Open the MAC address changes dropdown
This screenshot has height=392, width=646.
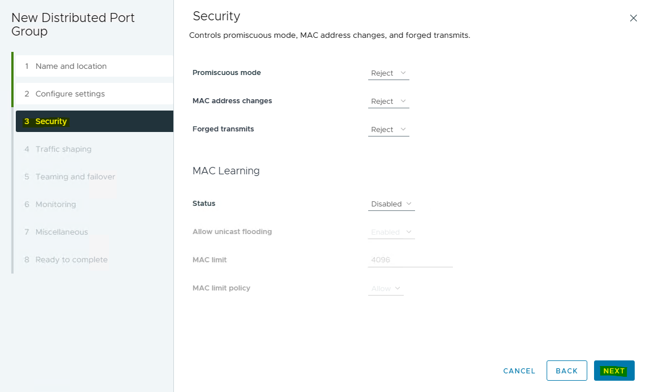(389, 101)
